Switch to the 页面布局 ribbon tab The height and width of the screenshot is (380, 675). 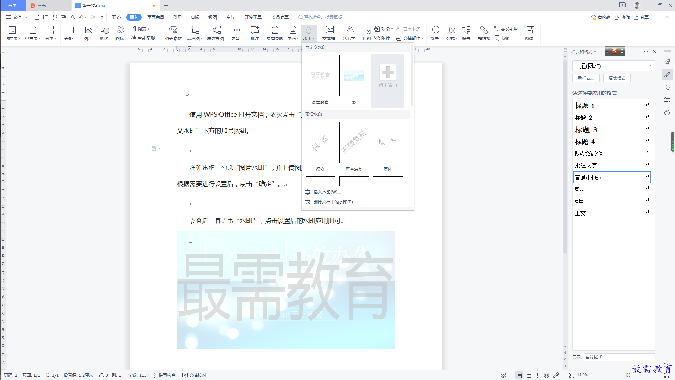pyautogui.click(x=156, y=17)
